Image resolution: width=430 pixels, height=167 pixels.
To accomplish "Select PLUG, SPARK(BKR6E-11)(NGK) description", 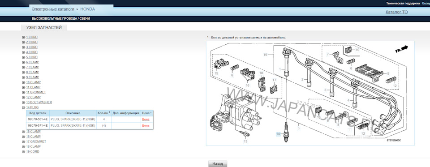I will 73,119.
